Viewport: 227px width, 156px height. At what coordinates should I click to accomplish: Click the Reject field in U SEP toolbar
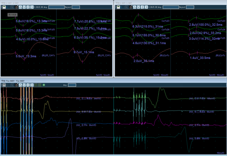76,7
